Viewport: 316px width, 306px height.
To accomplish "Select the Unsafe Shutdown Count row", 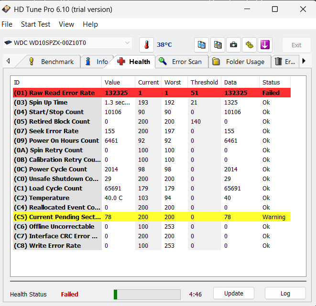I will (152, 179).
